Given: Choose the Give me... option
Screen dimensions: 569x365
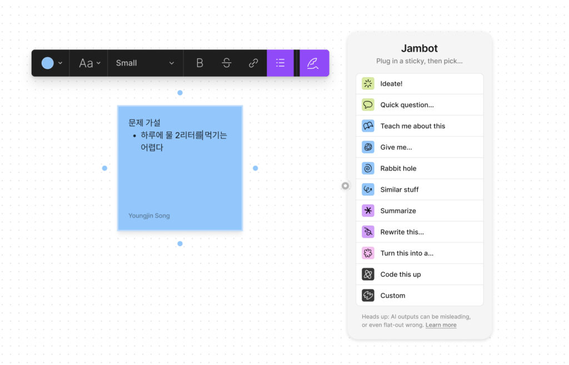Looking at the screenshot, I should point(420,147).
